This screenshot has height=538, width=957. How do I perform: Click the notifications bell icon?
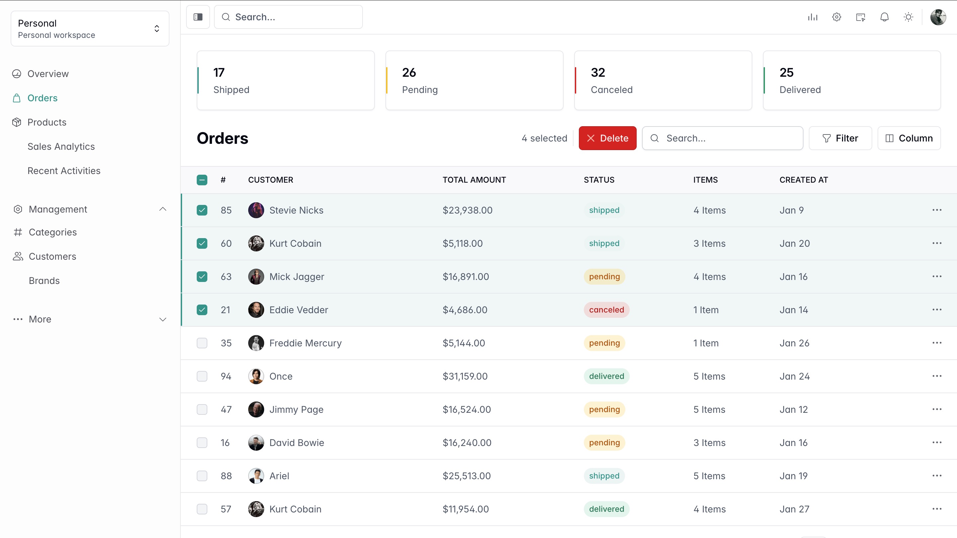coord(884,17)
